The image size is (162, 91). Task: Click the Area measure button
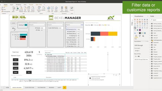click(x=16, y=60)
